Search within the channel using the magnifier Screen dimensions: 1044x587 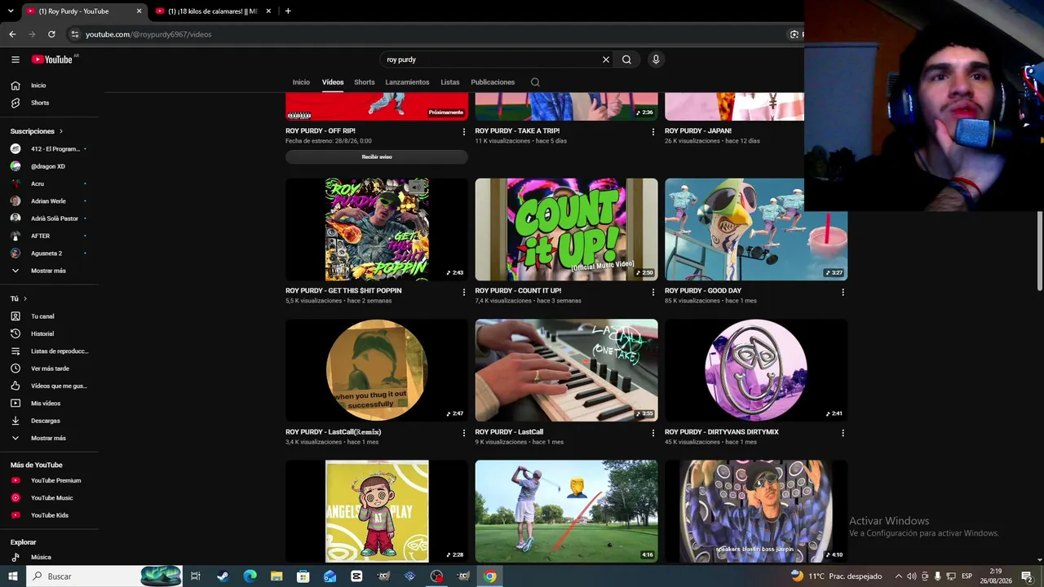coord(535,82)
